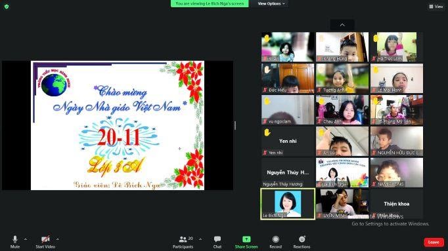Click the View layout button at top right
This screenshot has height=251, width=448.
(x=436, y=7)
